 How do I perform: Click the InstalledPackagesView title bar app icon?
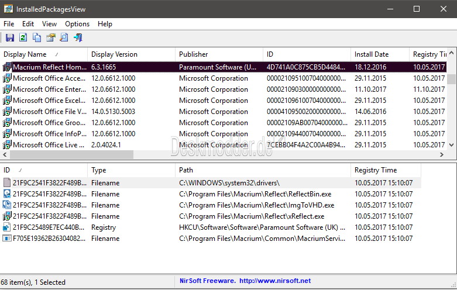pos(8,9)
